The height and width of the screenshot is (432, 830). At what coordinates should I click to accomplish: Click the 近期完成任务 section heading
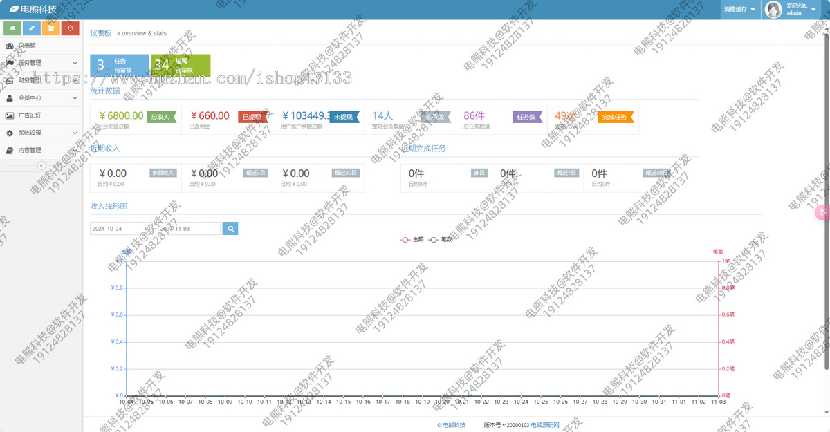(423, 149)
